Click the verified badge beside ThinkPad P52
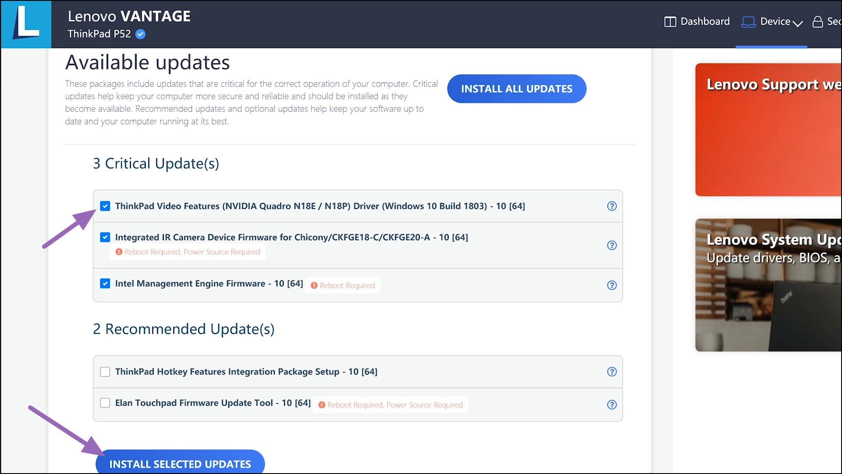The width and height of the screenshot is (842, 474). (x=140, y=34)
